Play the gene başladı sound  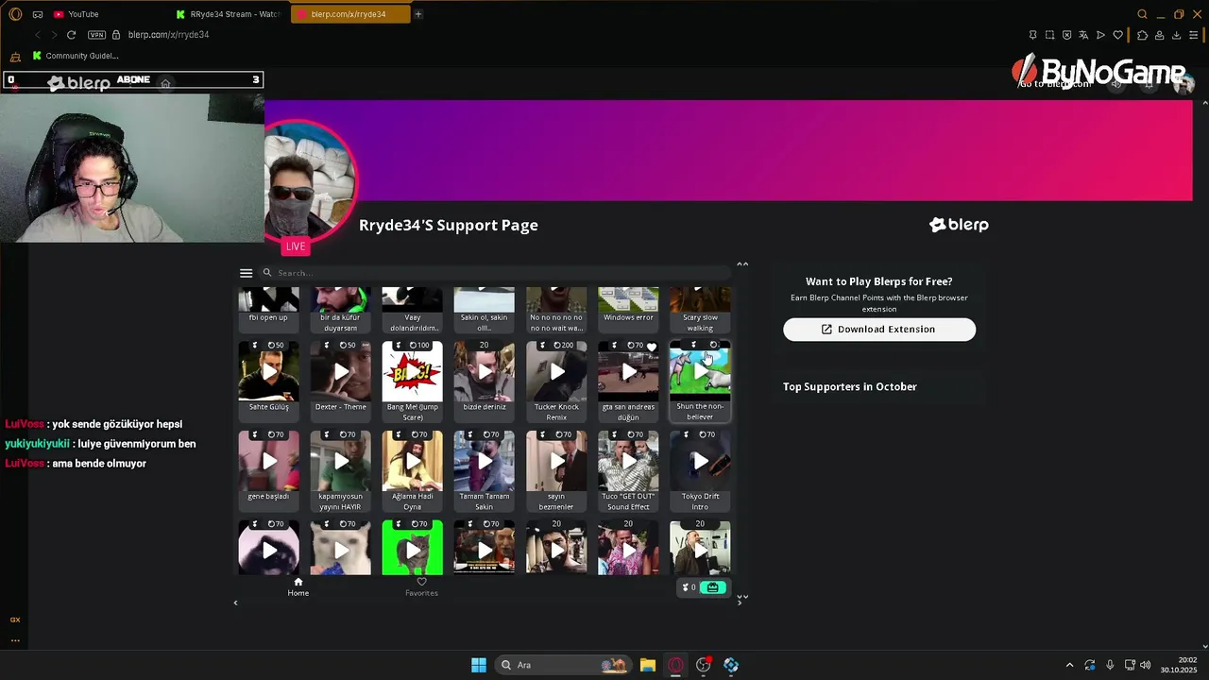tap(269, 461)
